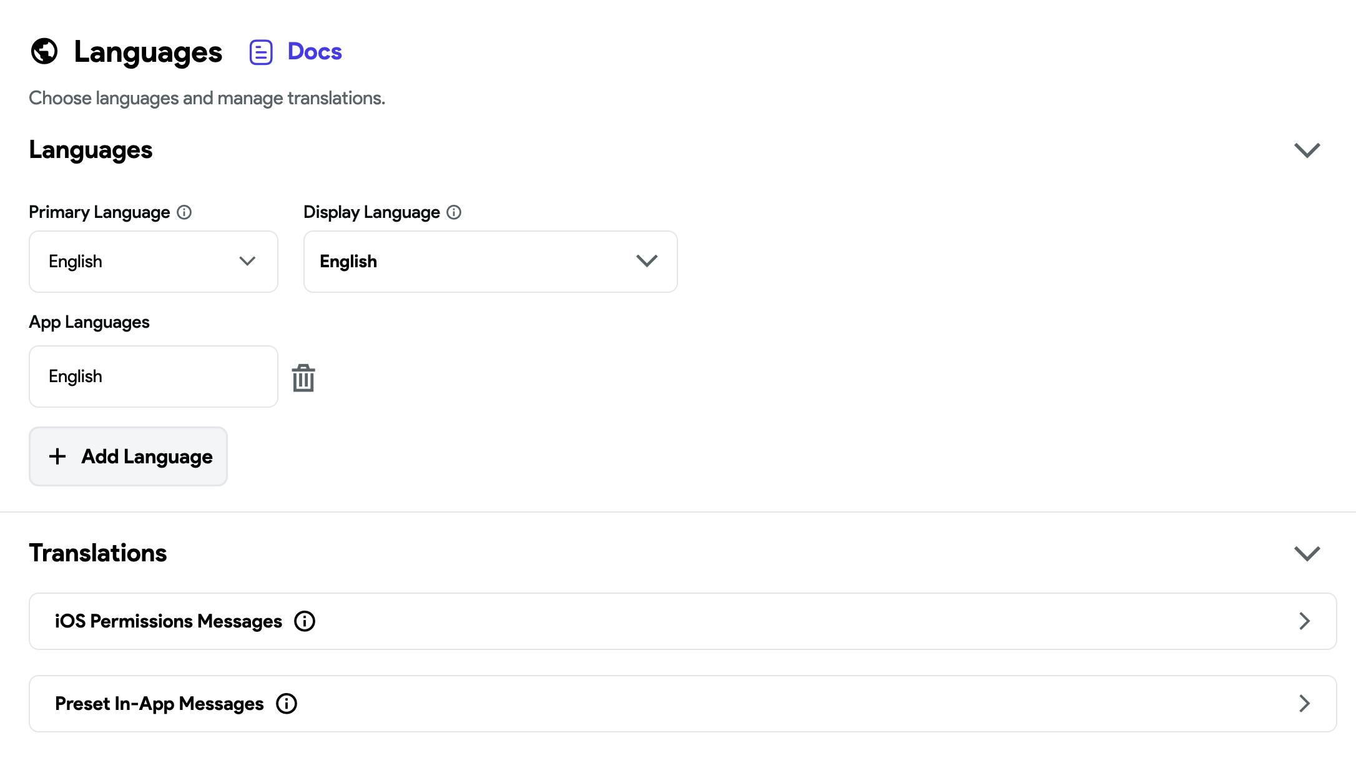
Task: Click Preset In-App Messages info icon
Action: pyautogui.click(x=287, y=704)
